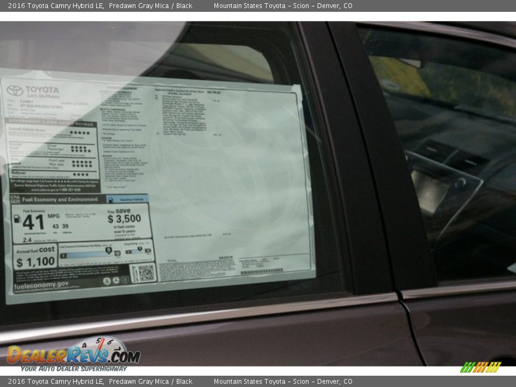Click the Government 5-Star Safety Ratings header
Viewport: 516px width, 387px height.
(52, 123)
